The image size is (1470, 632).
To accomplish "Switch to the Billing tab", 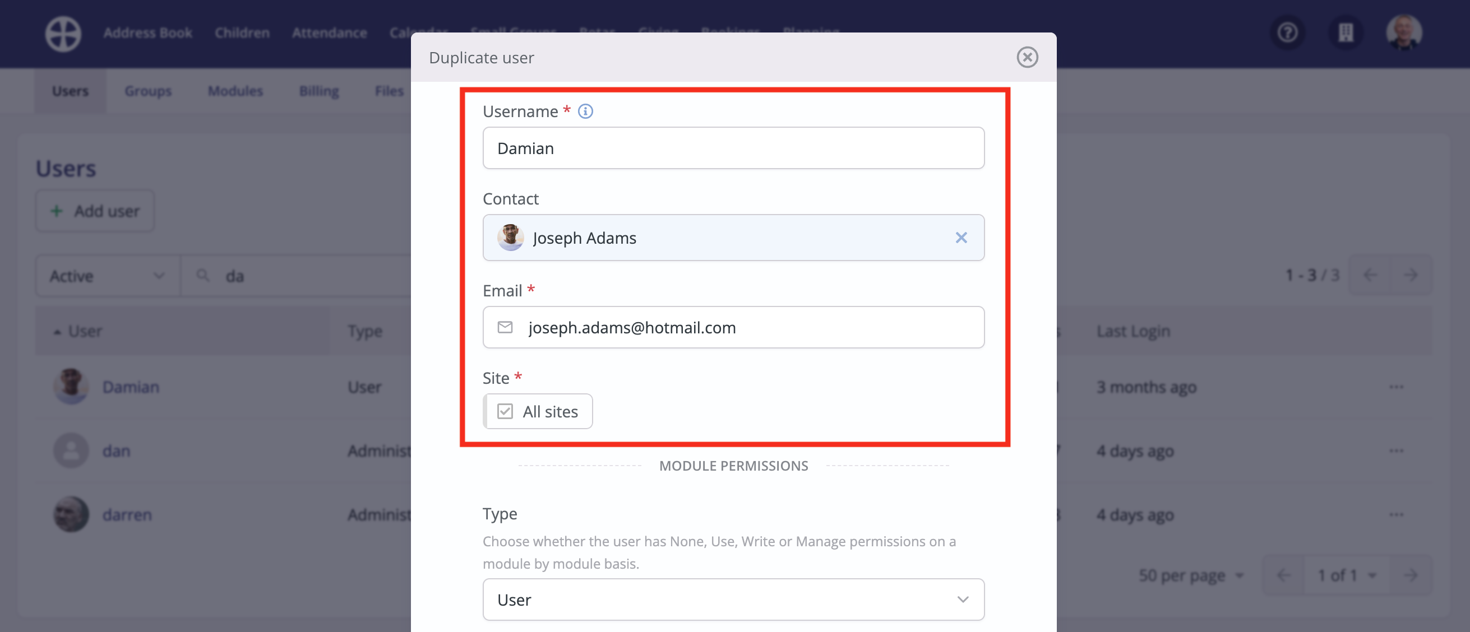I will 318,91.
